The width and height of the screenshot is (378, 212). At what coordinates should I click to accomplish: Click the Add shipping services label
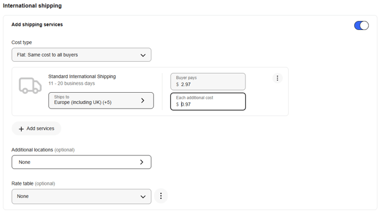[x=37, y=24]
